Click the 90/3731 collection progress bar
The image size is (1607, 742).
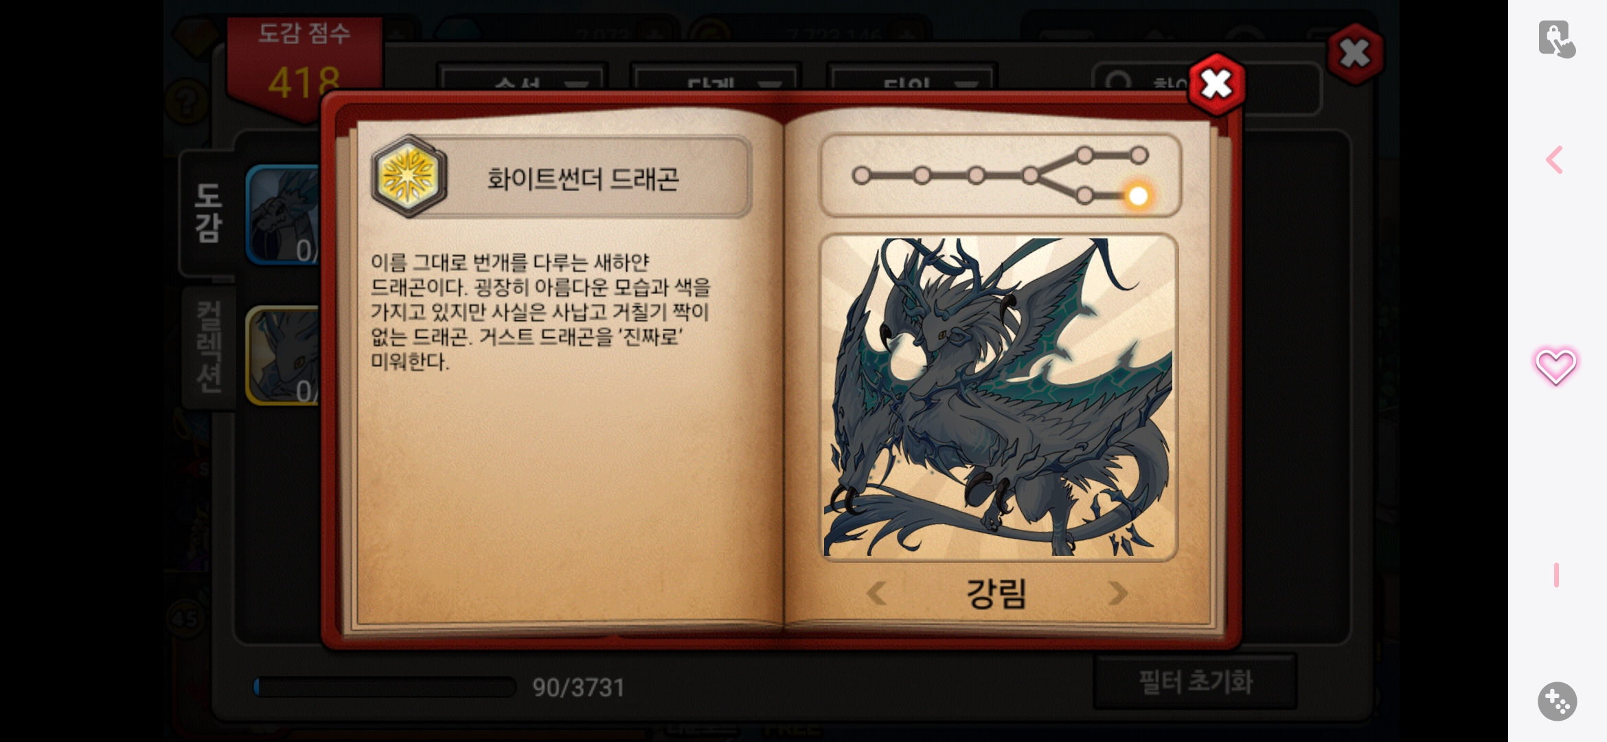[x=385, y=687]
